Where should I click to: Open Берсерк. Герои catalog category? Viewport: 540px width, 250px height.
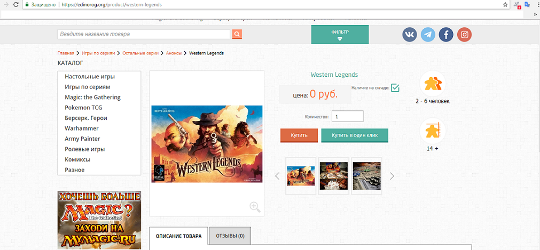86,118
